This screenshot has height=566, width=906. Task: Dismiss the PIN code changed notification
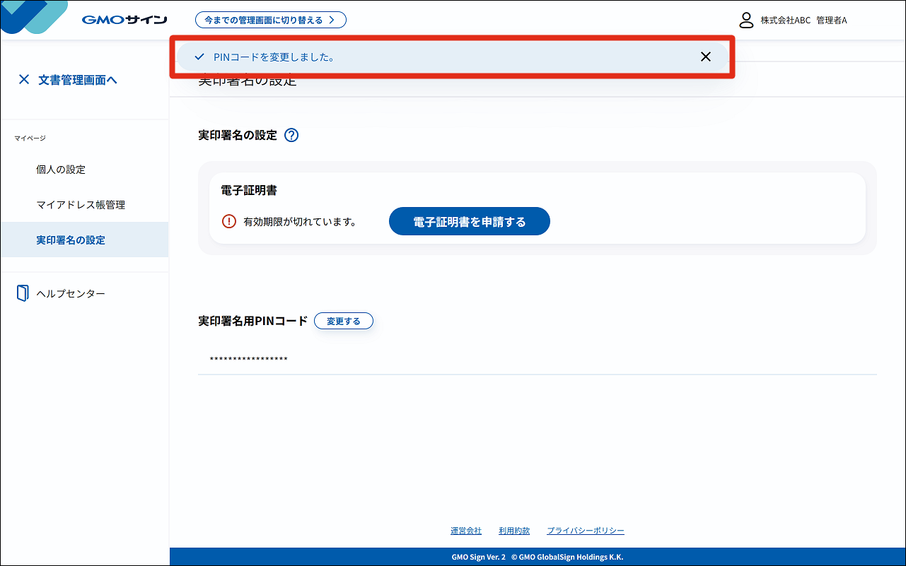coord(705,57)
